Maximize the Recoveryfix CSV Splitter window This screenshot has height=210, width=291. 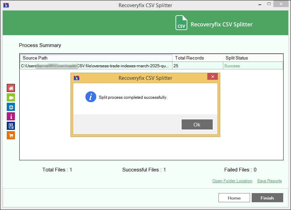pos(269,4)
